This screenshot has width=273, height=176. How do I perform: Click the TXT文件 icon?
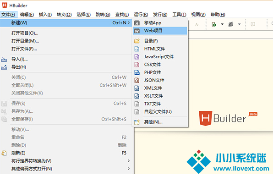pyautogui.click(x=137, y=104)
